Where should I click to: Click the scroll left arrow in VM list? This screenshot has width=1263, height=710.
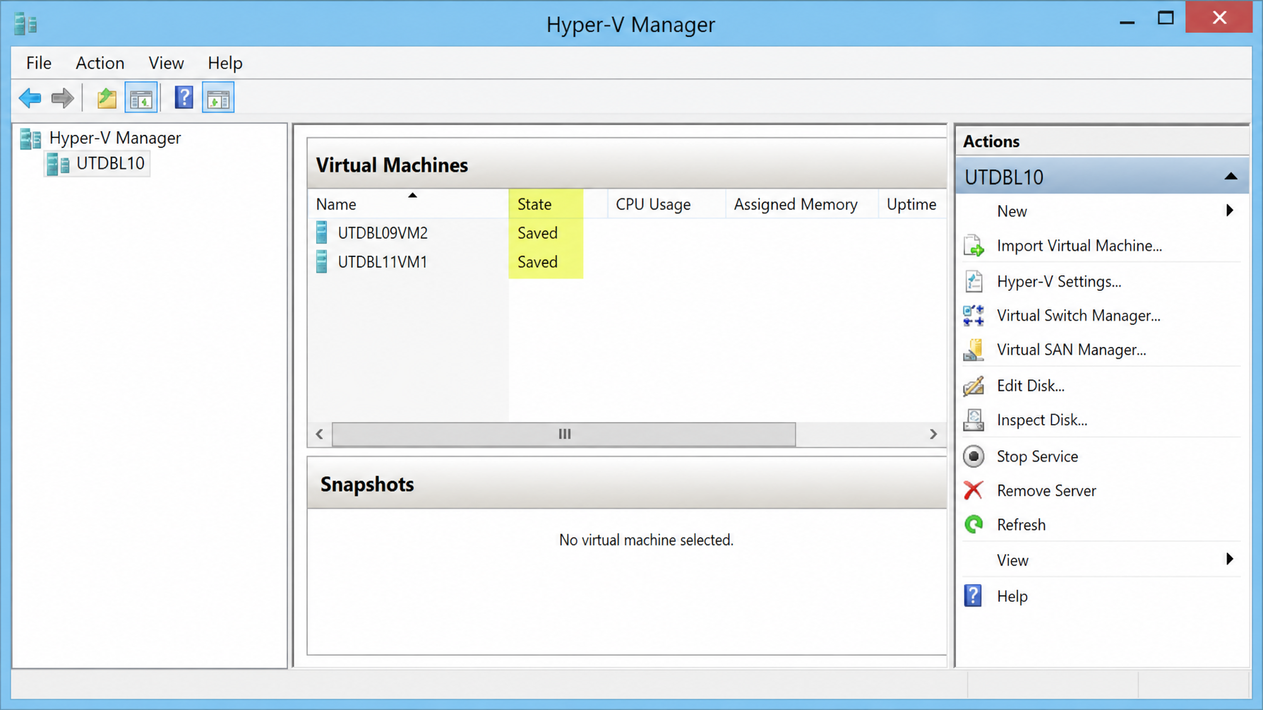[x=320, y=434]
